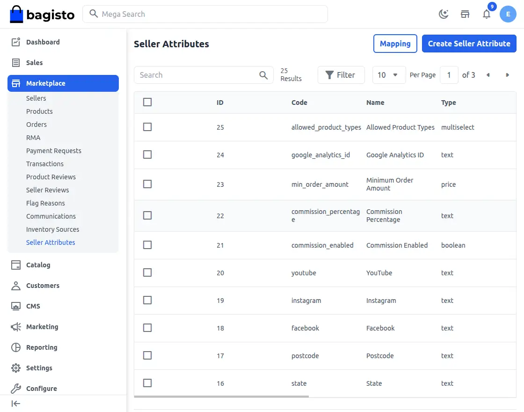The width and height of the screenshot is (524, 412).
Task: Open the Configure wrench icon
Action: point(15,388)
